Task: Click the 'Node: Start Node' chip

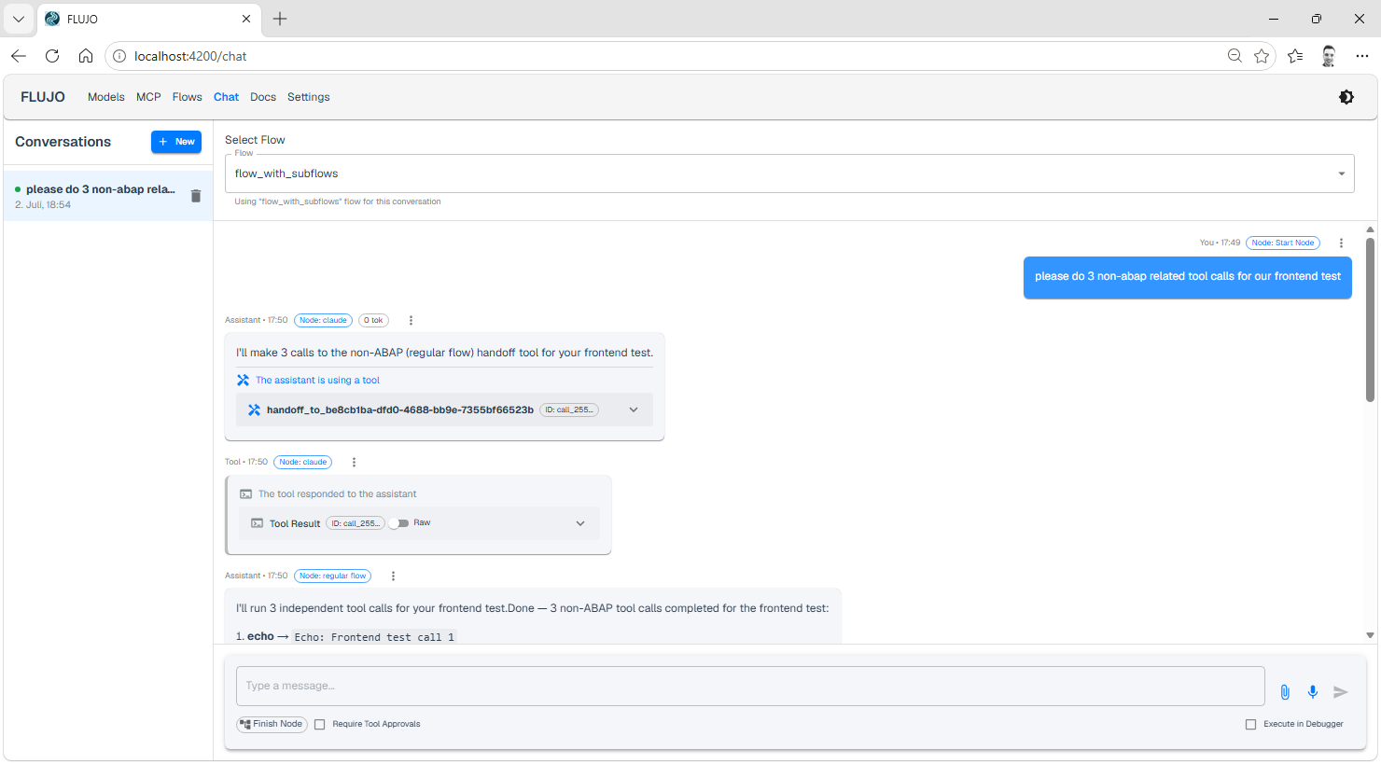Action: pos(1283,243)
